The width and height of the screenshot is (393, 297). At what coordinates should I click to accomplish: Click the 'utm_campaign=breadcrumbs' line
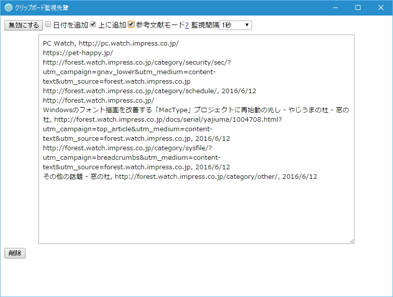[x=131, y=158]
